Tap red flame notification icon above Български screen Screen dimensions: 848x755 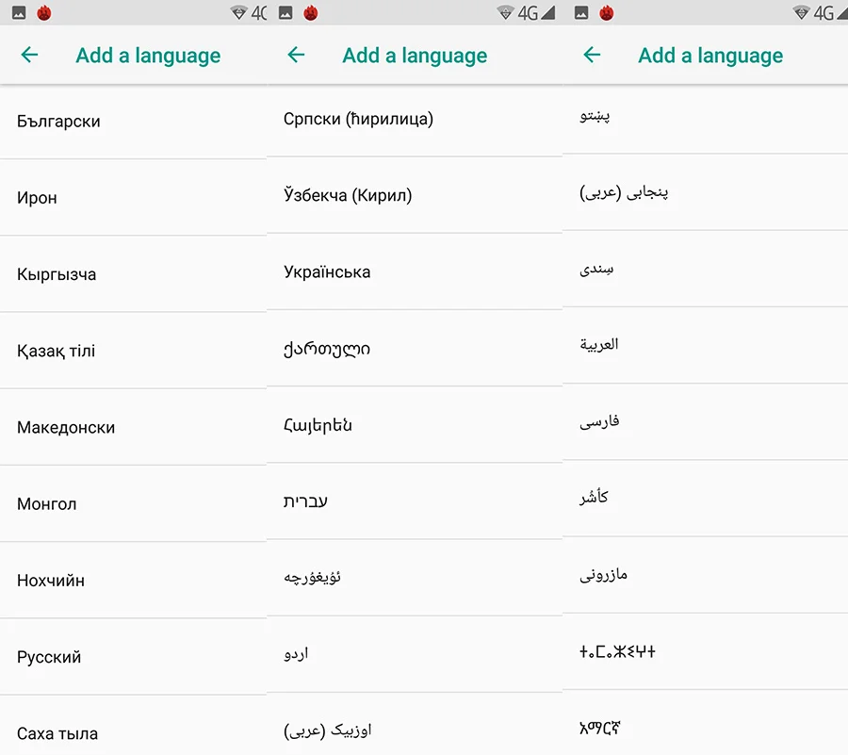point(44,13)
